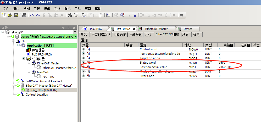261x122 pixels.
Task: Collapse the Device [连接的] tree node
Action: point(8,36)
